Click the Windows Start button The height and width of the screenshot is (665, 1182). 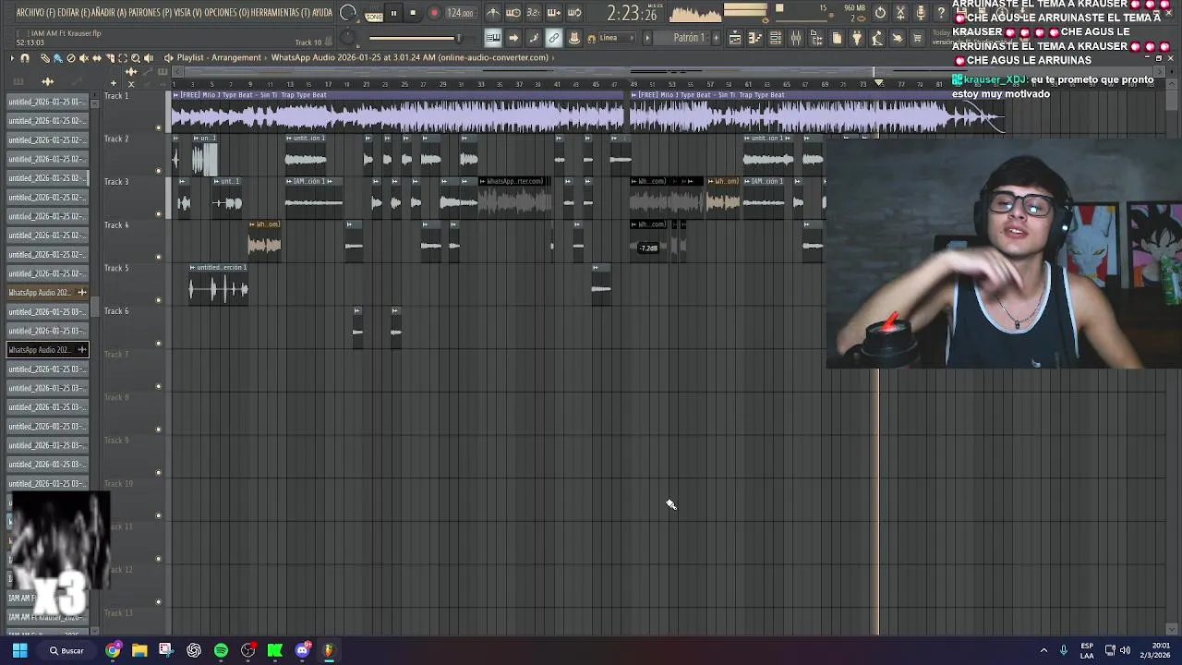(x=19, y=650)
